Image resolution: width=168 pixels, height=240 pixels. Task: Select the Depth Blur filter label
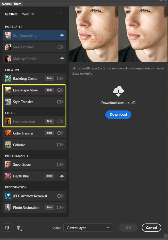point(21,176)
